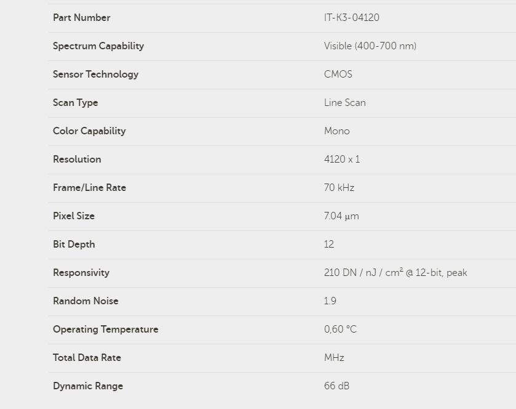This screenshot has height=409, width=516.
Task: Click the Spectrum Capability row label
Action: tap(98, 46)
